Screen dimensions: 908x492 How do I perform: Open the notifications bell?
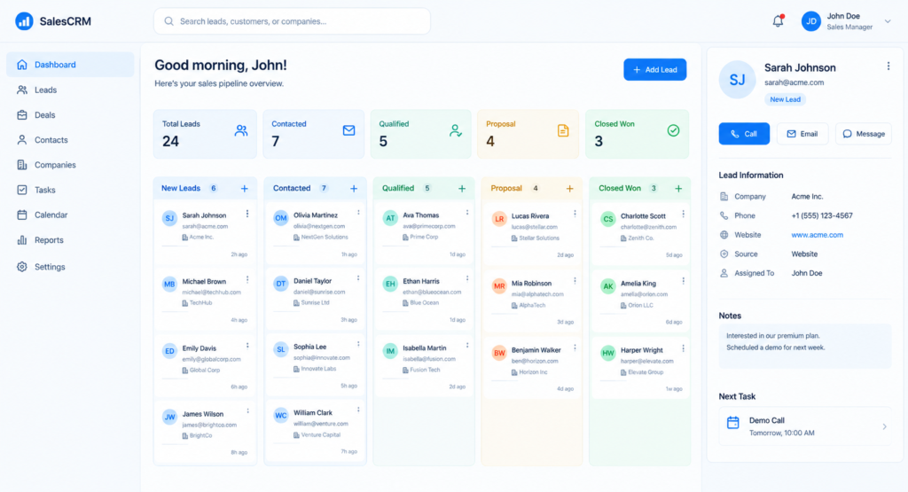tap(778, 21)
